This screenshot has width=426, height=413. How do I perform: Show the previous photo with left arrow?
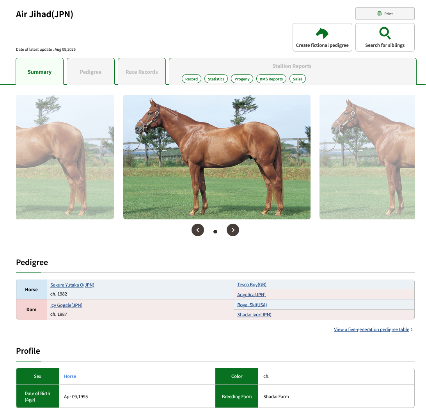coord(198,230)
